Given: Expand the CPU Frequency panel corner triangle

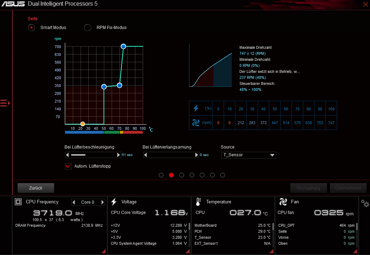Looking at the screenshot, I should [104, 251].
